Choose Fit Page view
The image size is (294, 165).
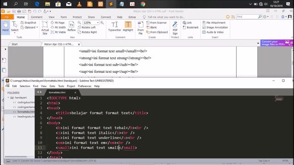58,22
